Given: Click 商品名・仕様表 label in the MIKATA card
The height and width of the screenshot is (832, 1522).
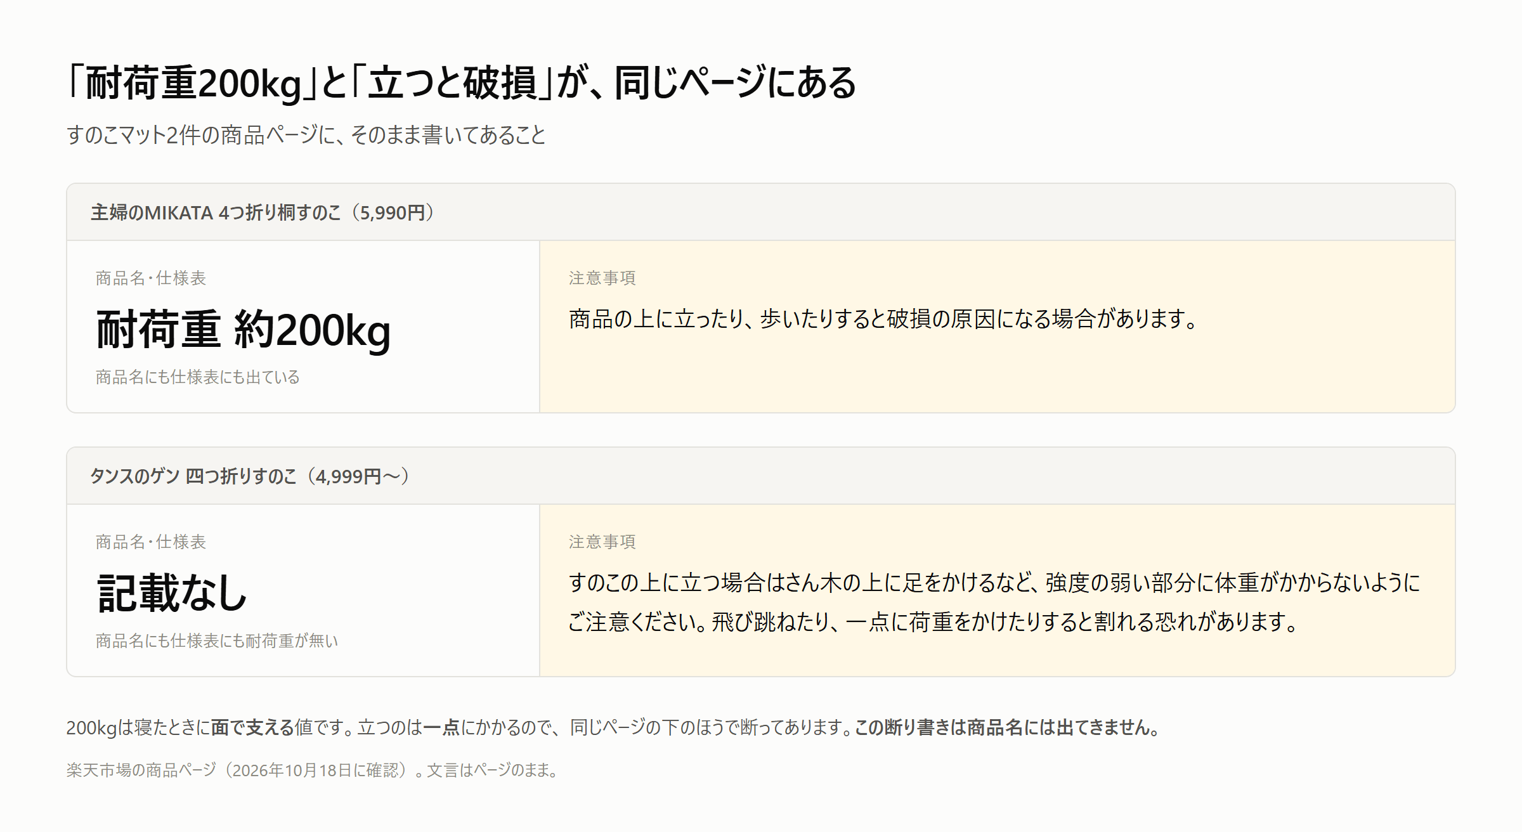Looking at the screenshot, I should [151, 278].
